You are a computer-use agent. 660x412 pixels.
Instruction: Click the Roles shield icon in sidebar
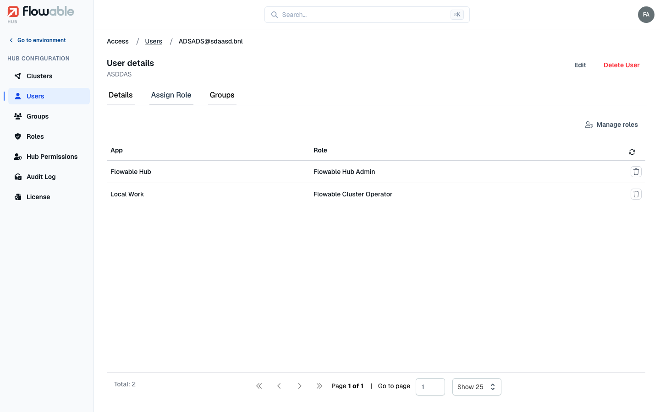pyautogui.click(x=18, y=136)
